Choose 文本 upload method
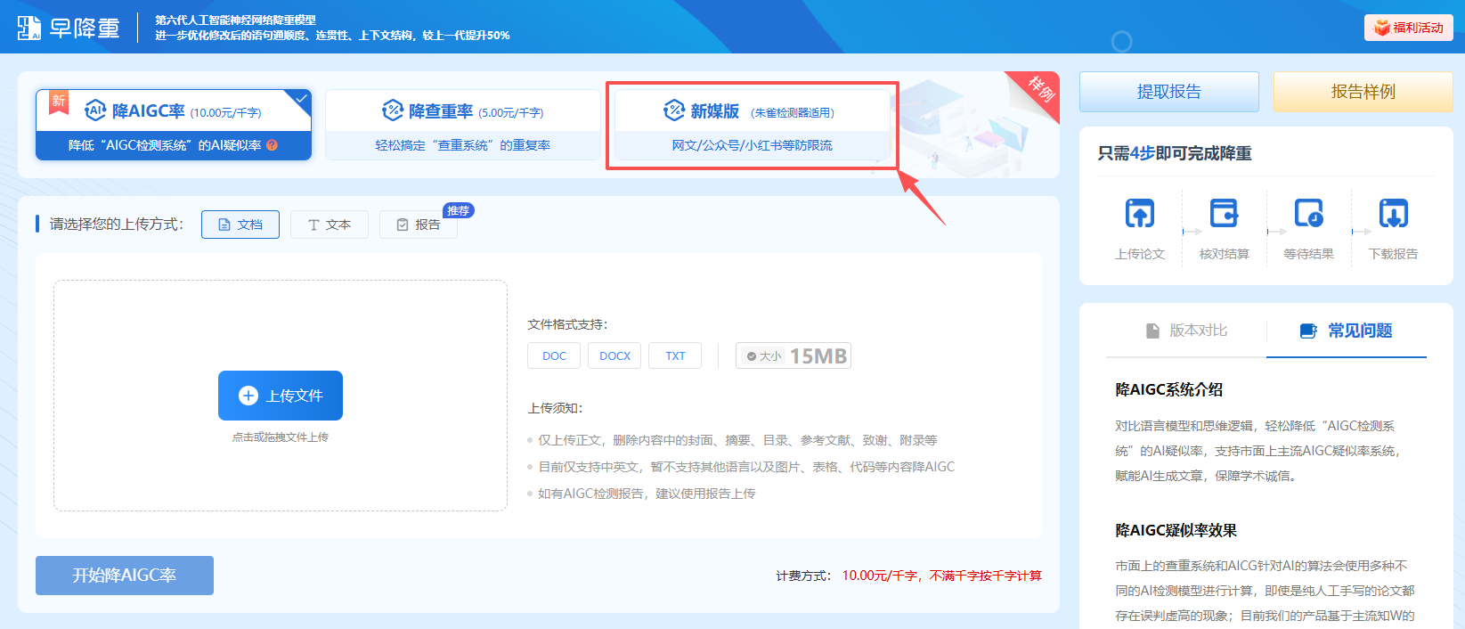This screenshot has width=1465, height=629. click(330, 225)
